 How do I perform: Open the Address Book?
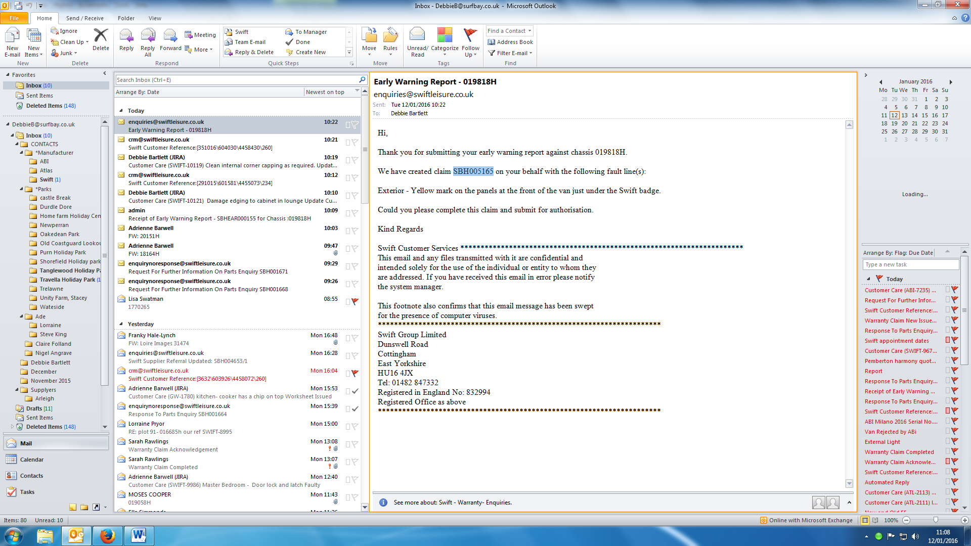pyautogui.click(x=510, y=42)
